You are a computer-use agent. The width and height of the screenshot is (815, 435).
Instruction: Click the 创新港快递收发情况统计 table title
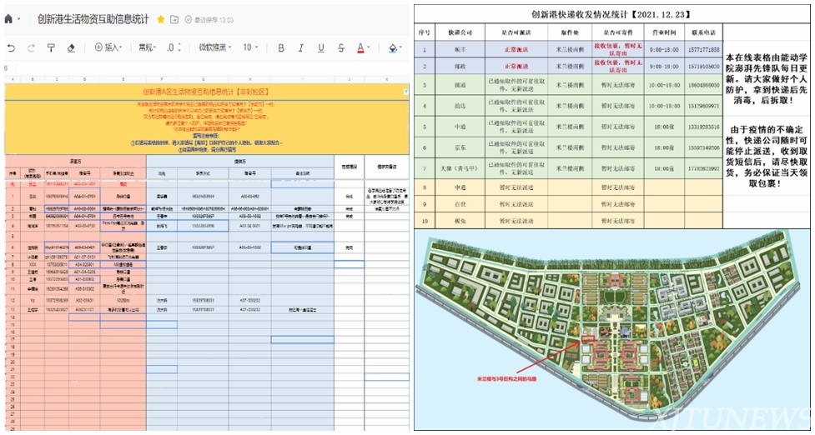tap(611, 14)
